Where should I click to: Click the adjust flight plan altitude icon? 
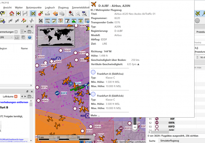tap(32, 21)
